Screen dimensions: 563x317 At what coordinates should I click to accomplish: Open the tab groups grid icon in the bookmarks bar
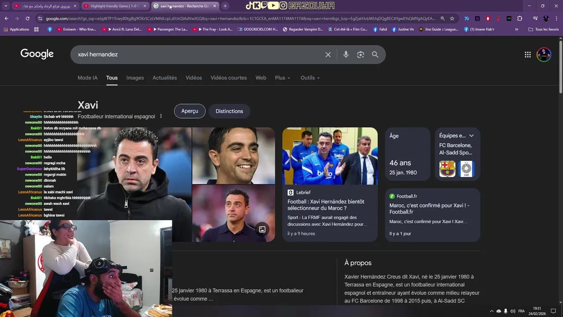coord(36,29)
